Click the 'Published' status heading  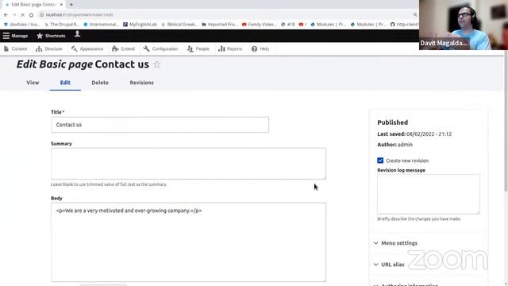tap(392, 122)
